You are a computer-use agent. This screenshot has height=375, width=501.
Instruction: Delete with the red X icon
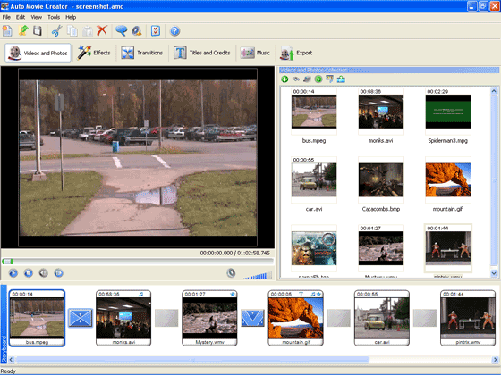pos(102,30)
